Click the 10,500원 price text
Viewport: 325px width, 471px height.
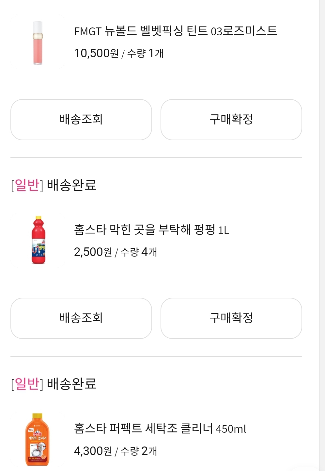(96, 53)
